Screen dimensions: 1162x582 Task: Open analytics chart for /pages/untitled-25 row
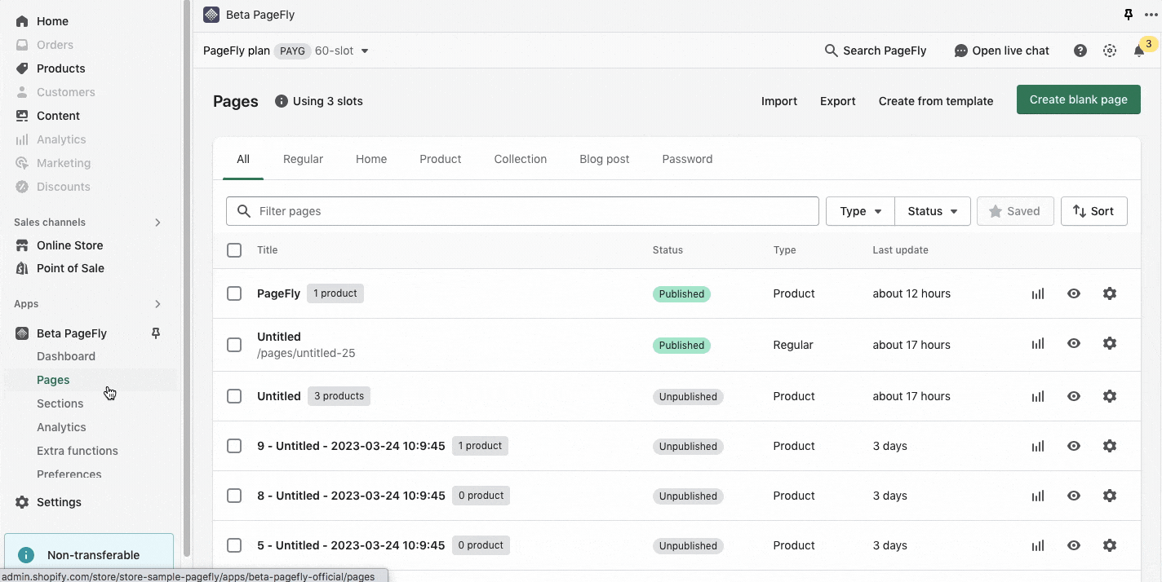1038,344
